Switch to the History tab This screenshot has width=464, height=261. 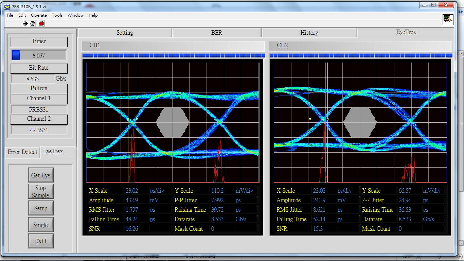pyautogui.click(x=309, y=33)
